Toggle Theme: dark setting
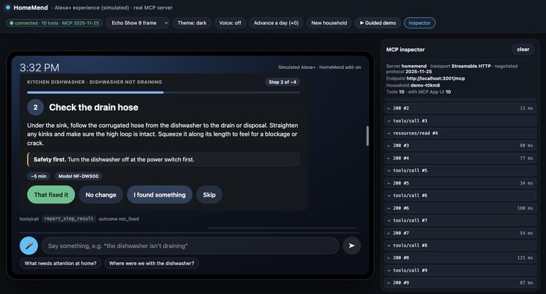The width and height of the screenshot is (546, 294). [x=192, y=23]
